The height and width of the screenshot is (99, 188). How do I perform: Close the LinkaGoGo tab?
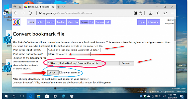53,7
